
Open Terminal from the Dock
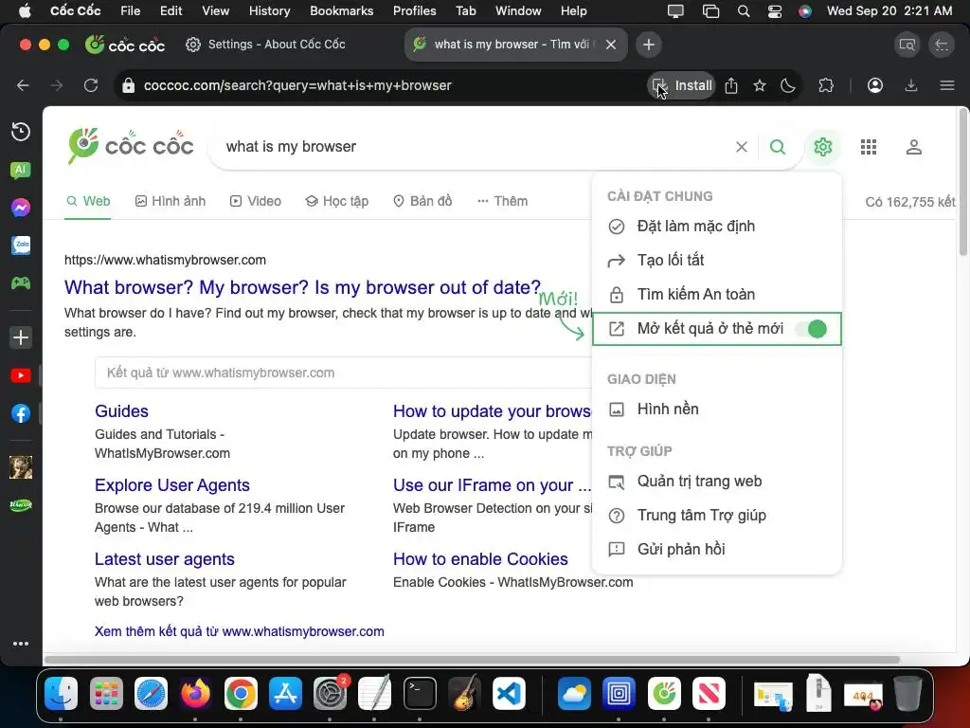pos(420,693)
